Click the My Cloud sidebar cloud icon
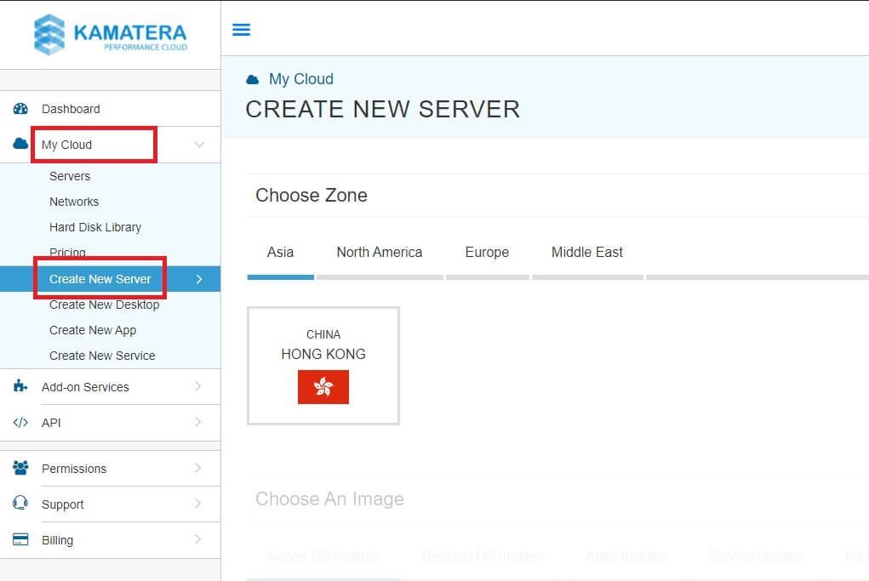The height and width of the screenshot is (581, 869). click(20, 144)
